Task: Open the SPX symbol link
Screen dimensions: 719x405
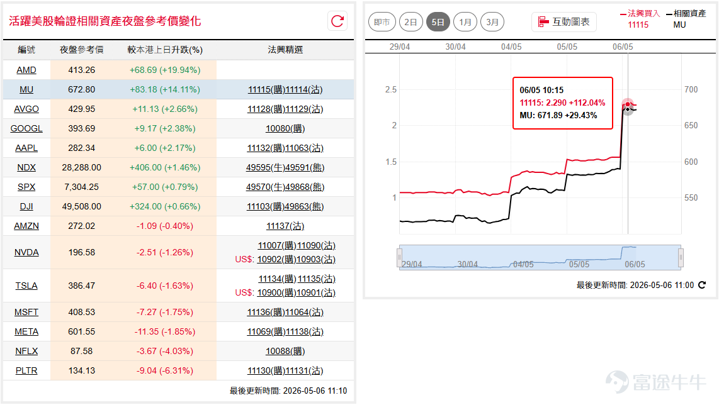Action: tap(26, 187)
